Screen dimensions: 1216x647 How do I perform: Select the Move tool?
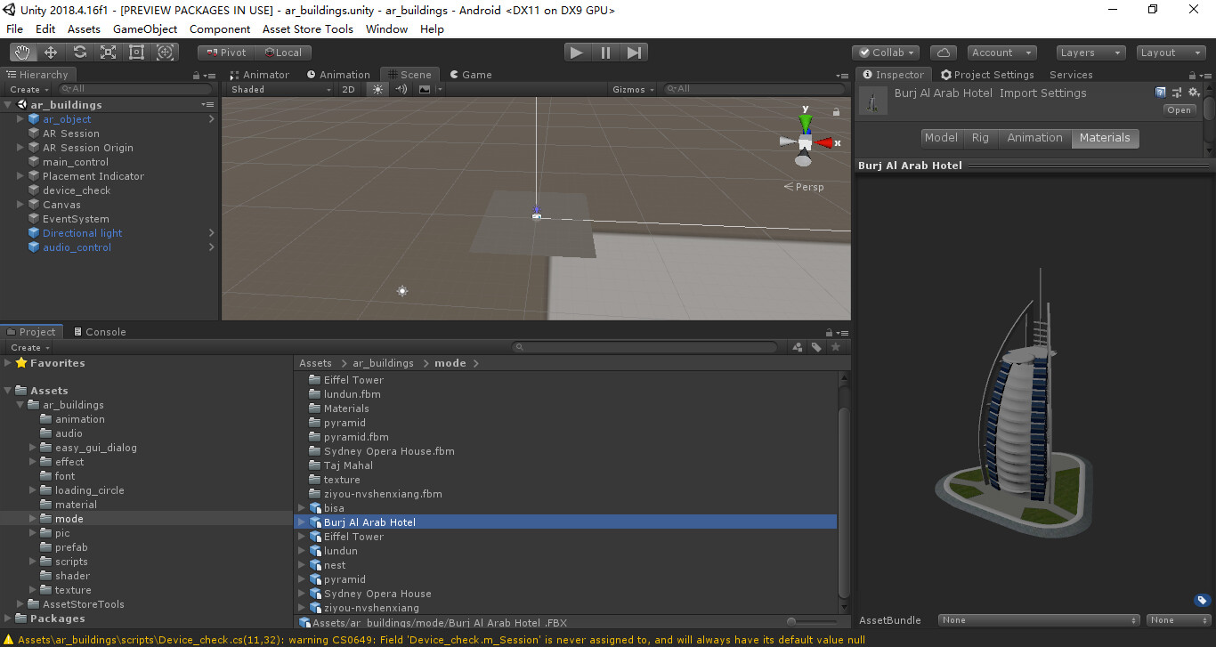(51, 52)
